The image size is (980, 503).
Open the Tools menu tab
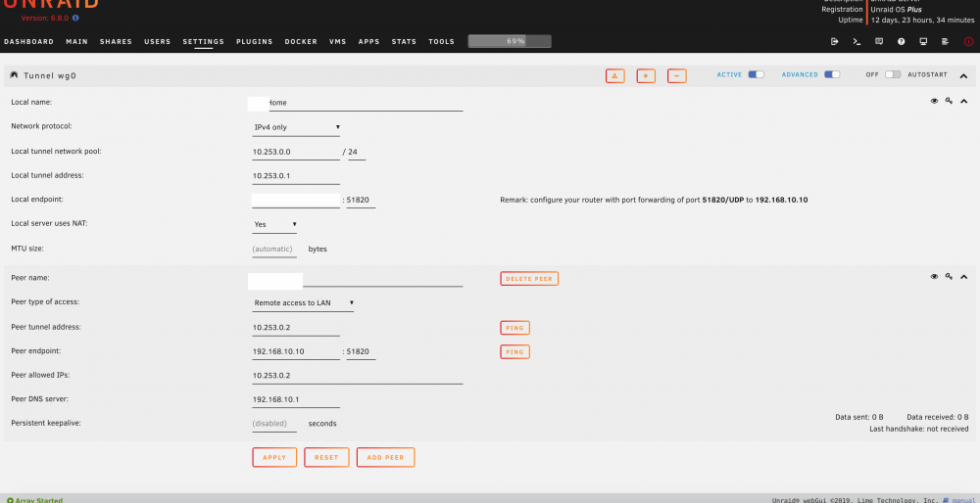[x=441, y=42]
